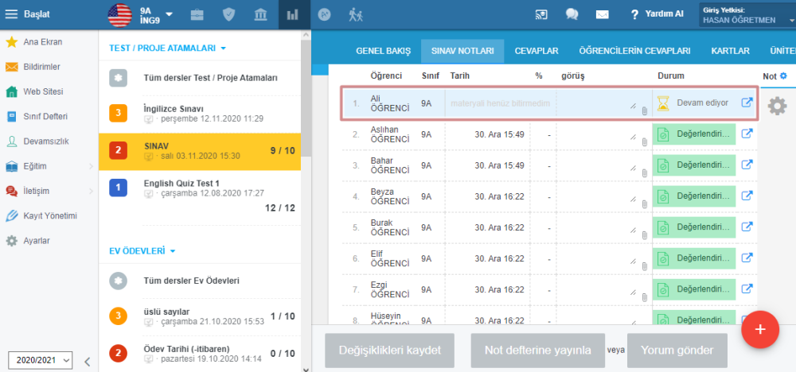
Task: Switch to the CEVAPLAR tab
Action: [x=537, y=51]
